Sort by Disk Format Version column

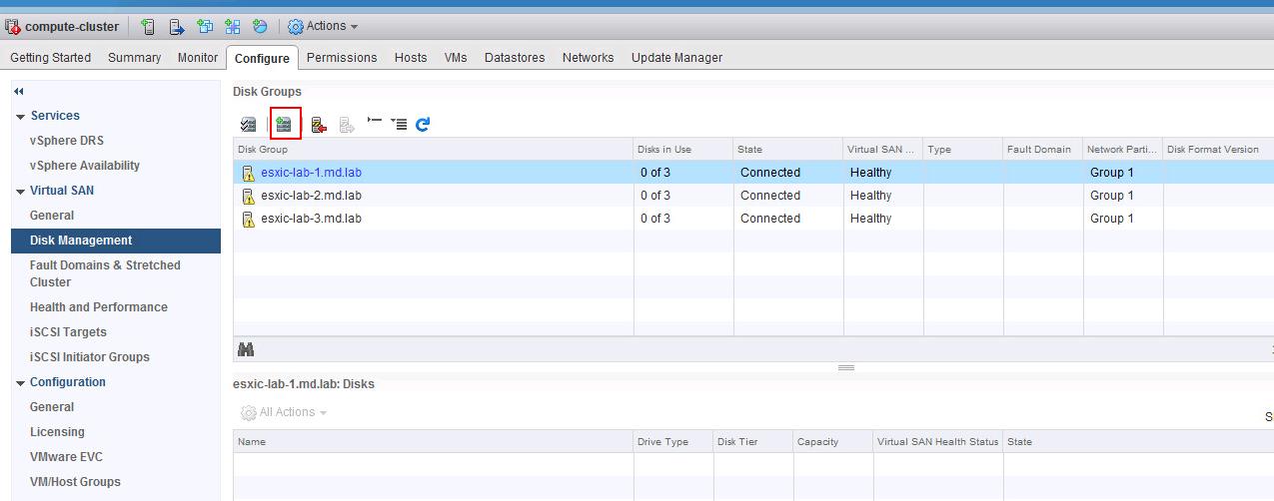pos(1218,150)
